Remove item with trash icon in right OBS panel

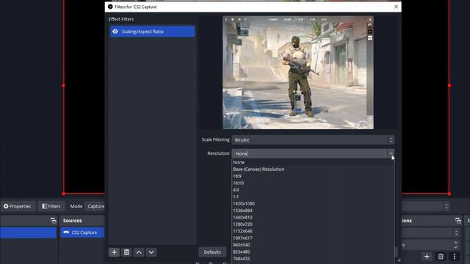pos(441,257)
